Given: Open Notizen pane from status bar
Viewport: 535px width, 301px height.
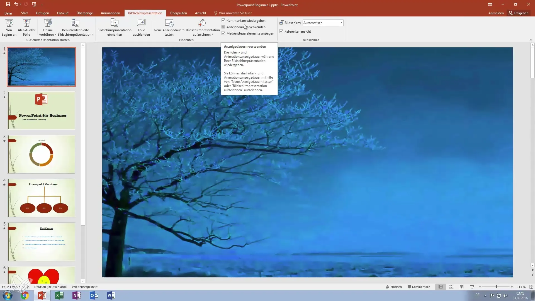Looking at the screenshot, I should tap(394, 287).
